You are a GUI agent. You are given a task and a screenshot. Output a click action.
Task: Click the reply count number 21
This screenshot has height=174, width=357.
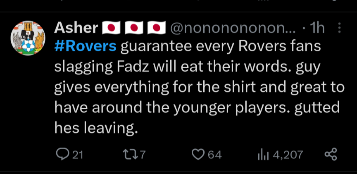[x=78, y=155]
